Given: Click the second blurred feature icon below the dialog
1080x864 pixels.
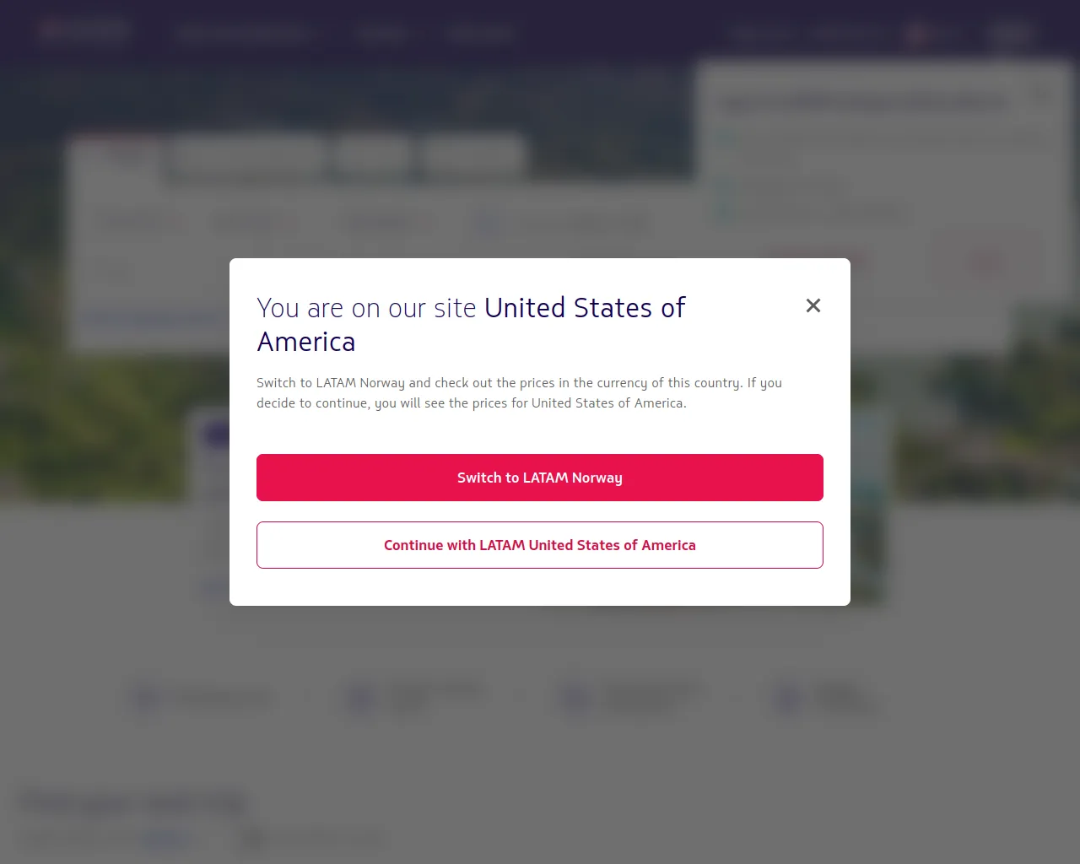Looking at the screenshot, I should tap(362, 698).
